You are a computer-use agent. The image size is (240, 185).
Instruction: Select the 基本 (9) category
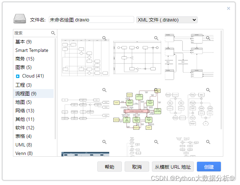point(24,42)
